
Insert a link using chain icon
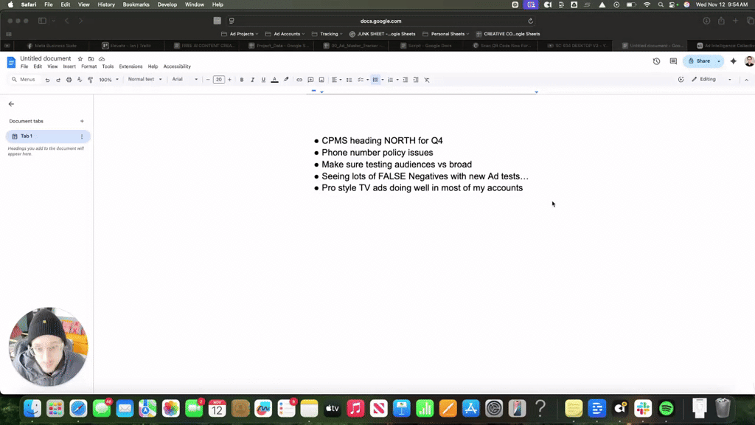(299, 80)
